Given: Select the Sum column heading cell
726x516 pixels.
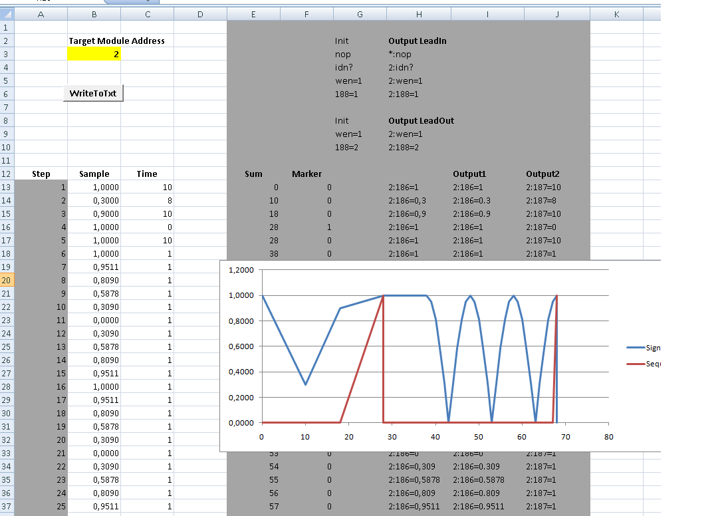Looking at the screenshot, I should click(x=253, y=174).
